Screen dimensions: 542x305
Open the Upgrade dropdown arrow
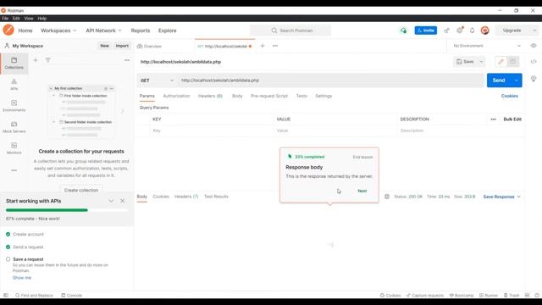534,30
